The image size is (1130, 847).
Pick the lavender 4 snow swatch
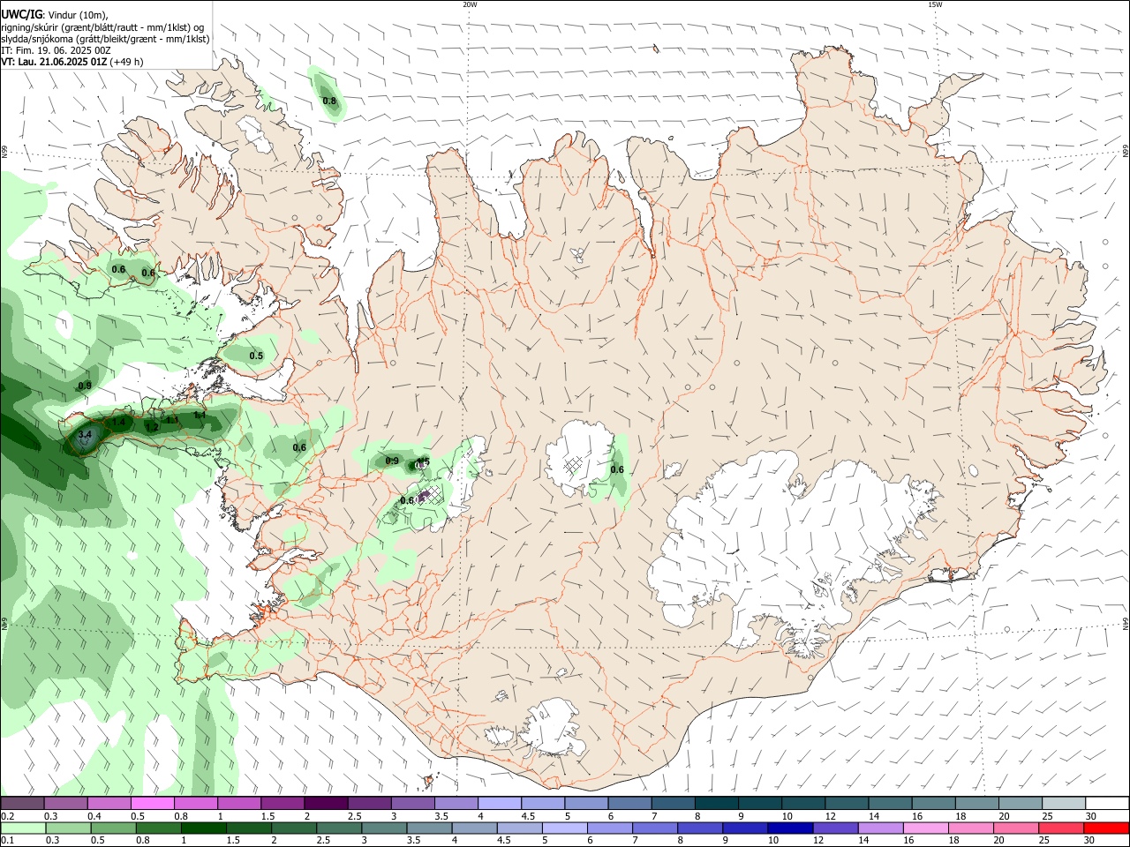[x=499, y=804]
